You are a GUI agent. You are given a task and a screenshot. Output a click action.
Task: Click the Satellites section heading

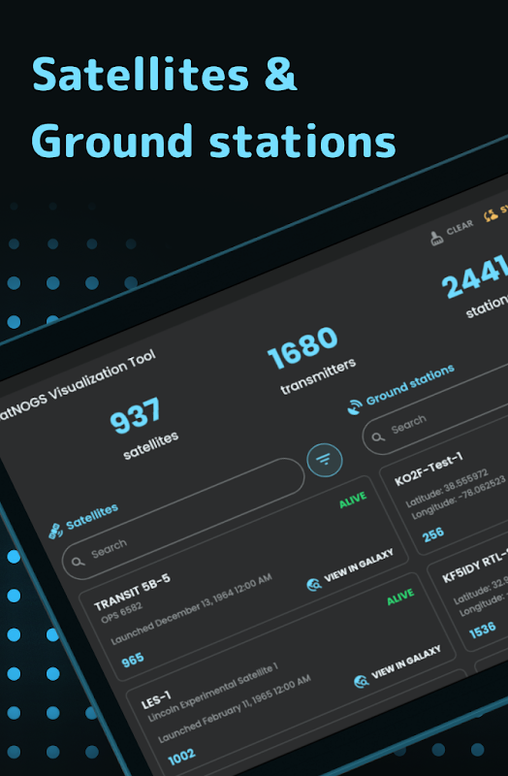[x=92, y=517]
